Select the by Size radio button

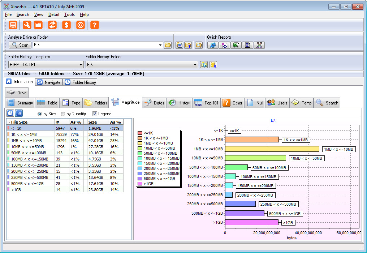point(40,114)
